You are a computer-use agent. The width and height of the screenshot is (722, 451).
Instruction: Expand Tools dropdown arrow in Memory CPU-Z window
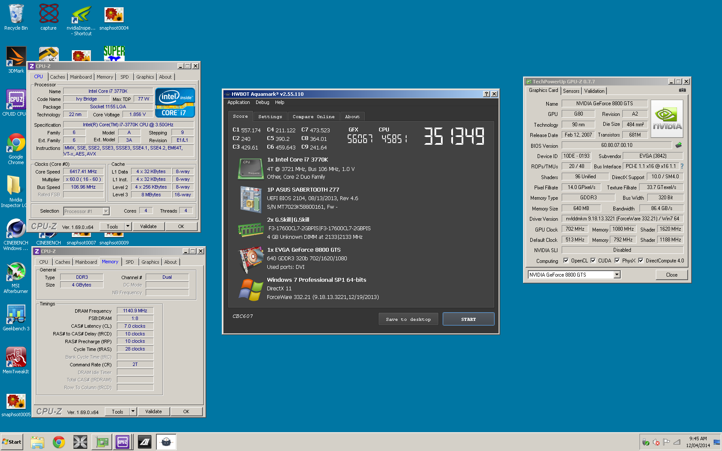[133, 411]
